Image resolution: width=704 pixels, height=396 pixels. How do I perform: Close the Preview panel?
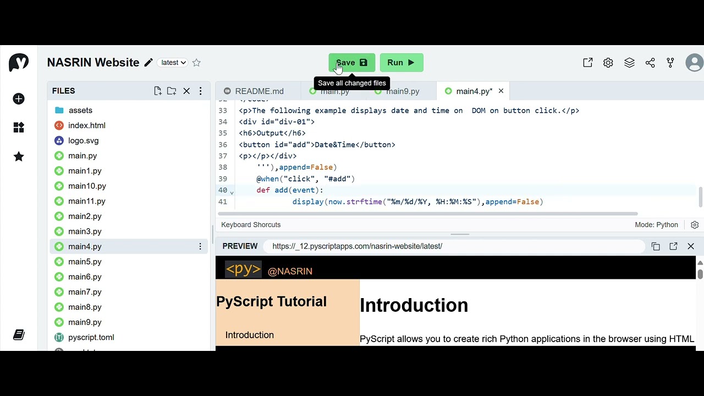point(691,246)
